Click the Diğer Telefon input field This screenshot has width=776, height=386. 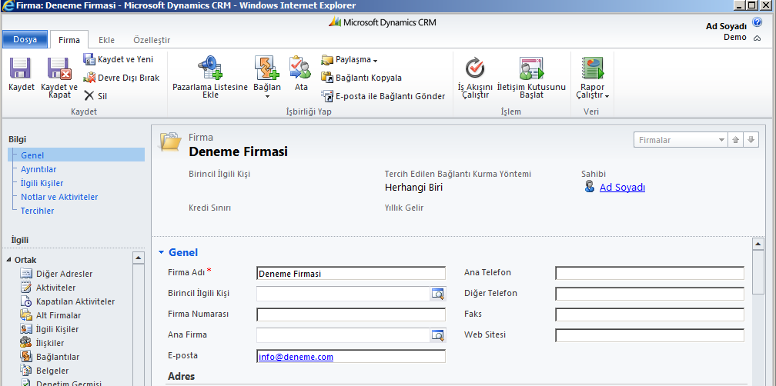tap(649, 294)
